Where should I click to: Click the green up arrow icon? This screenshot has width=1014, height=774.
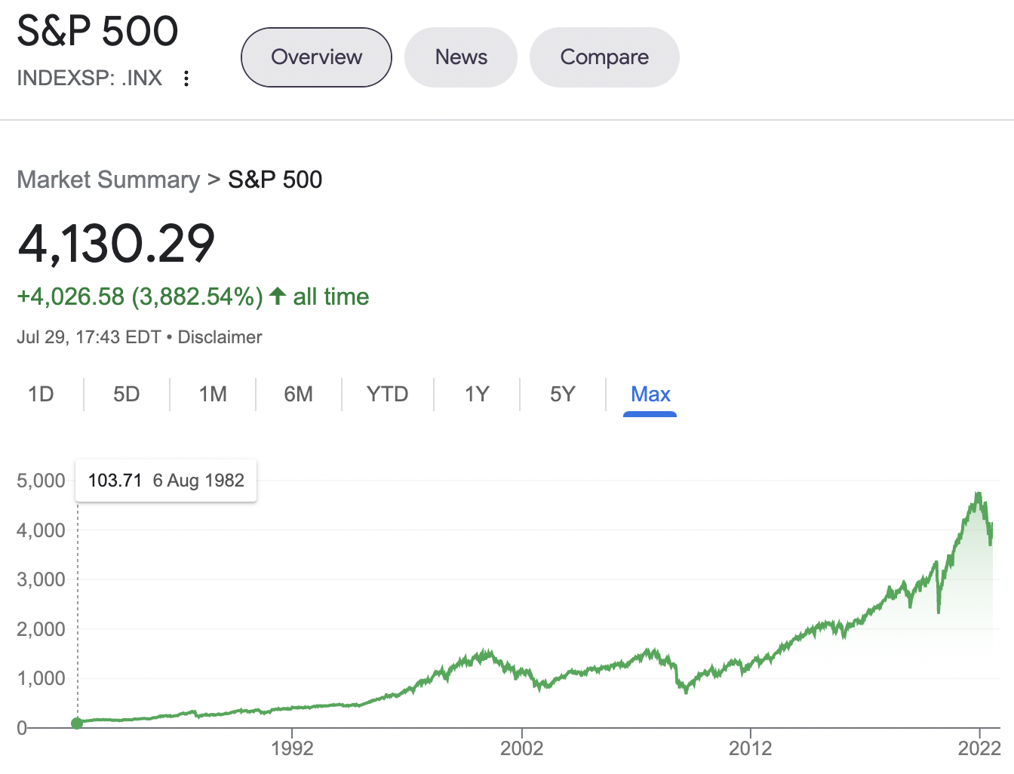point(278,296)
